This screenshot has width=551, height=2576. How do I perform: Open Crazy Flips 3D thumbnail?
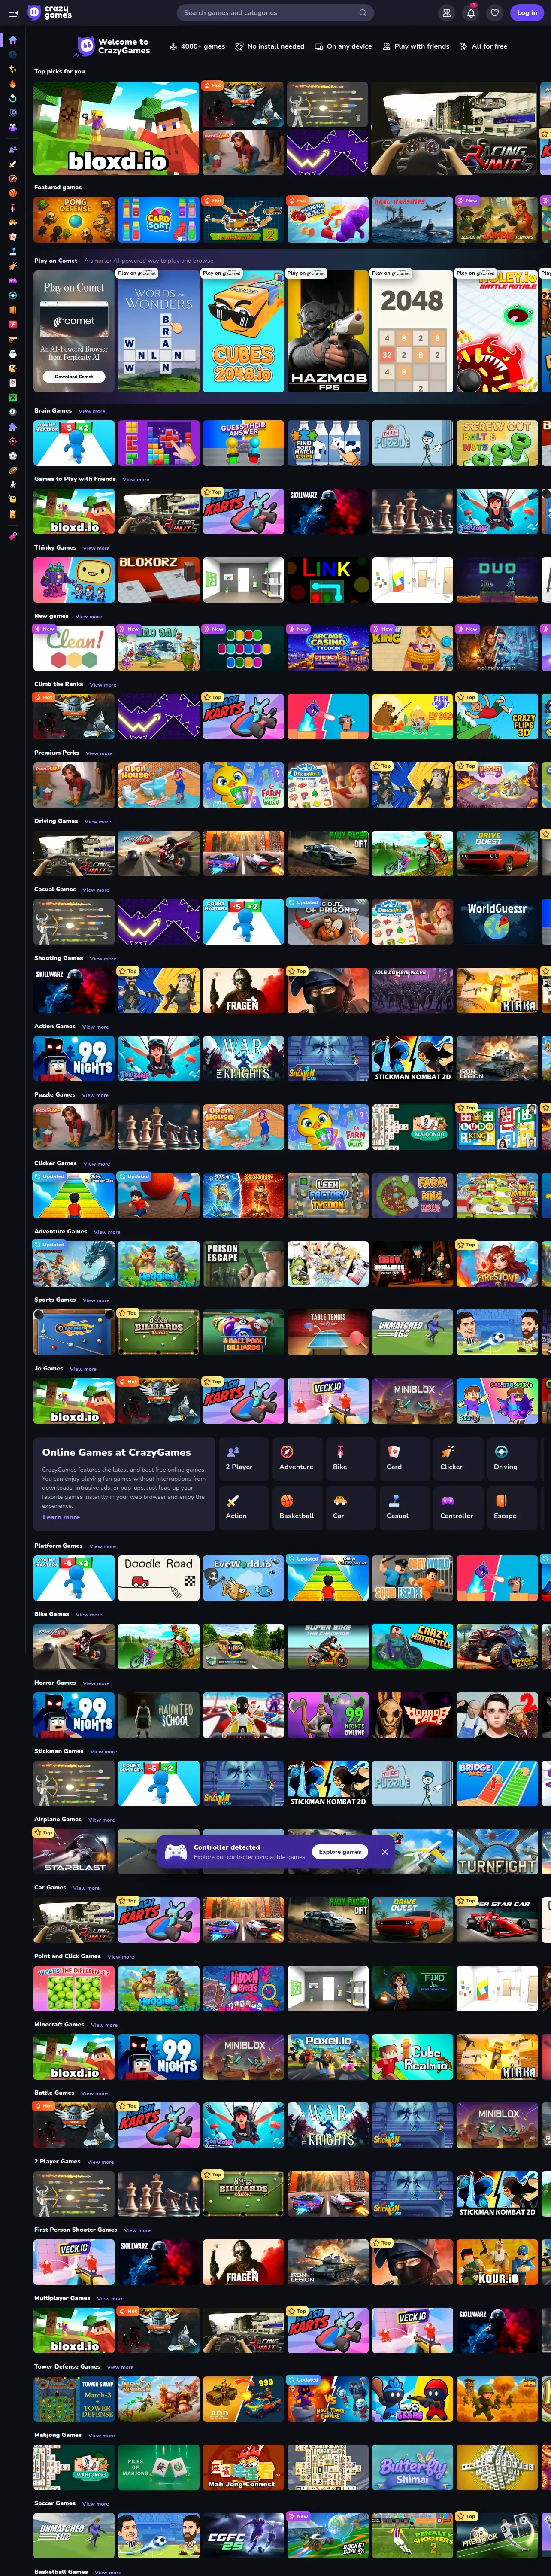pos(497,716)
